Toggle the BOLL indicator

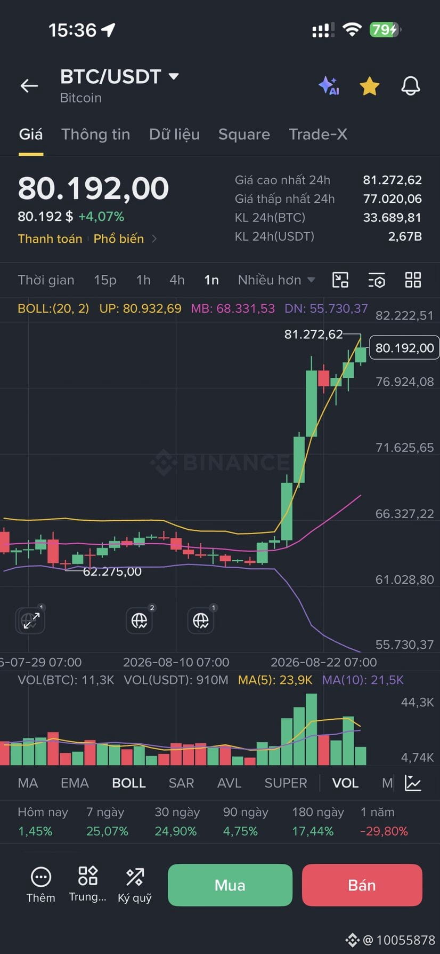[129, 783]
